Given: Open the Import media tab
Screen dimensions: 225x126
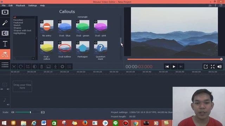Looking at the screenshot, I should 5,12.
